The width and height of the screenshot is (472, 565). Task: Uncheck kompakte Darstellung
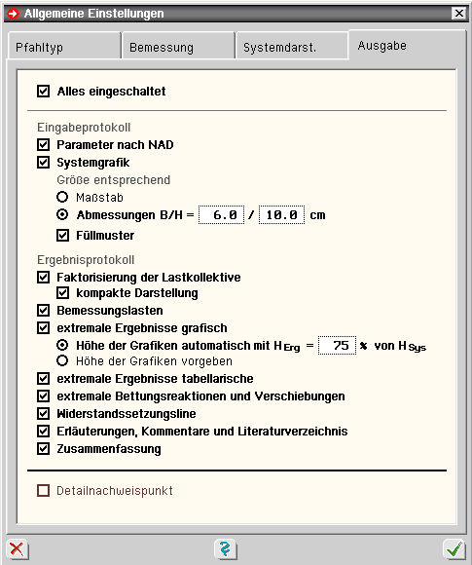(x=62, y=292)
